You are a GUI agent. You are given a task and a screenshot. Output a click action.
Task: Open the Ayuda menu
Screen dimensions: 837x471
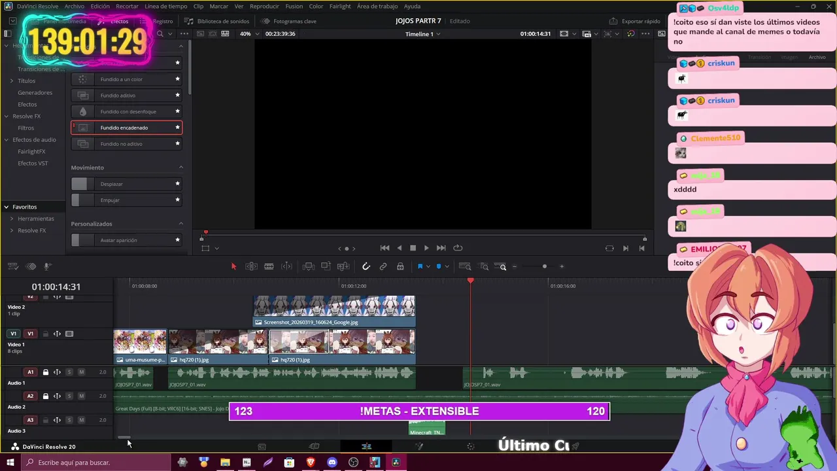coord(413,6)
